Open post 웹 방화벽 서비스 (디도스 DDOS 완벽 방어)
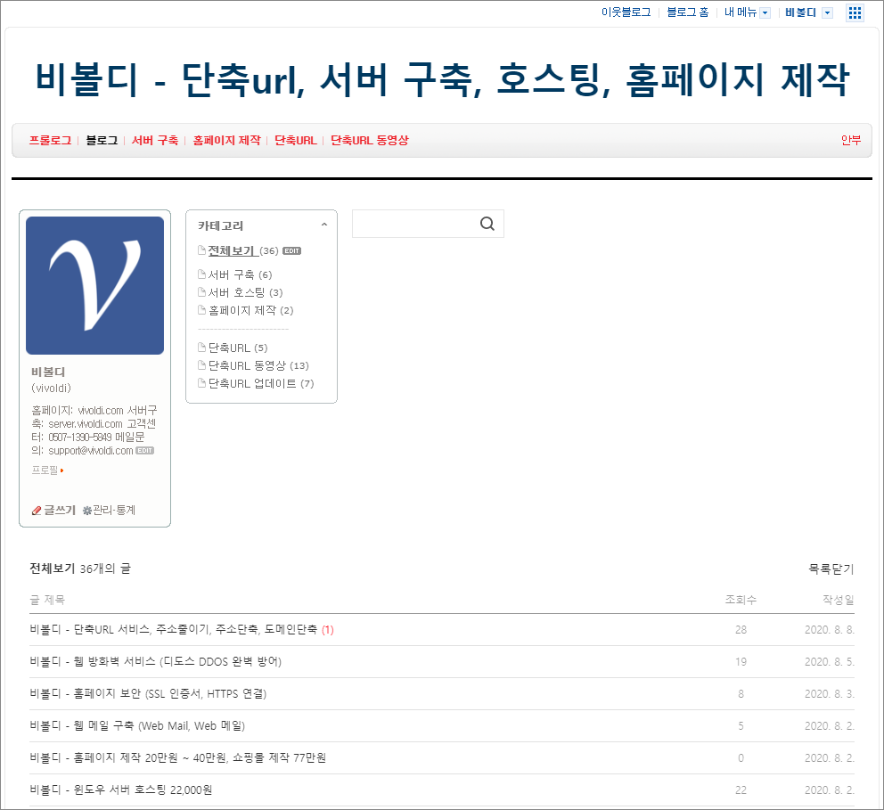Screen dimensions: 884x810 156,662
